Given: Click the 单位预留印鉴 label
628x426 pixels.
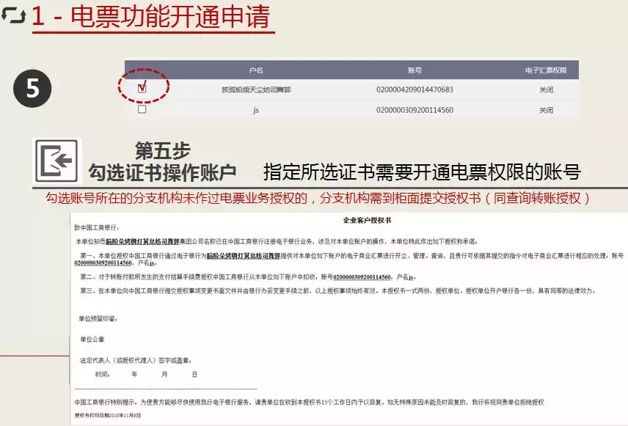Looking at the screenshot, I should (98, 319).
